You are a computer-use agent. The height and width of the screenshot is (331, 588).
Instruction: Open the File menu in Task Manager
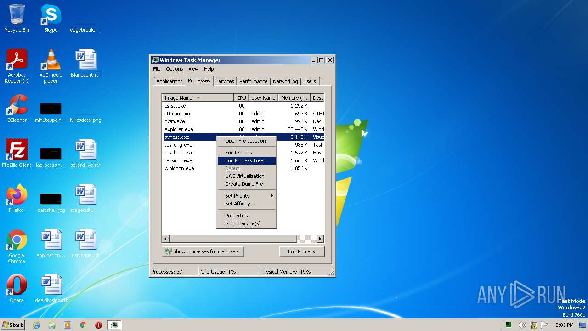(x=157, y=69)
